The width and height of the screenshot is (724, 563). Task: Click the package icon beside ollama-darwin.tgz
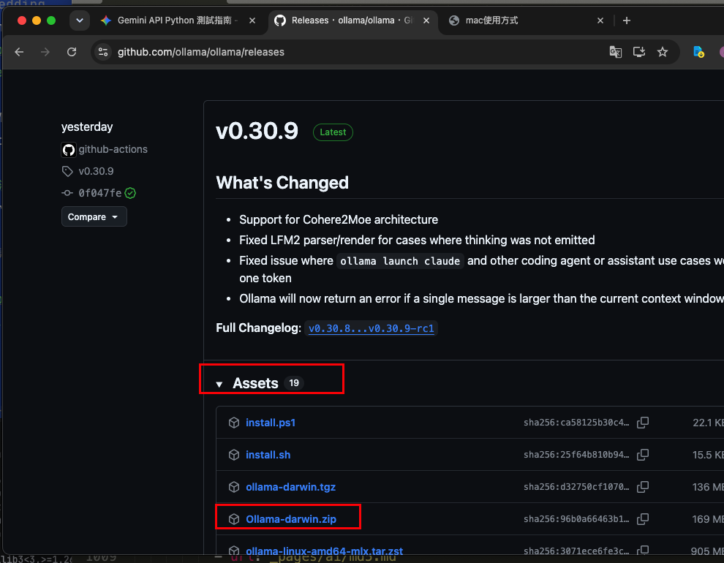point(234,487)
